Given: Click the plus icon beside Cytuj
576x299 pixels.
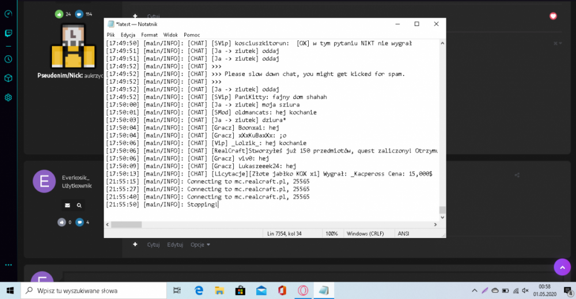Looking at the screenshot, I should [x=135, y=245].
